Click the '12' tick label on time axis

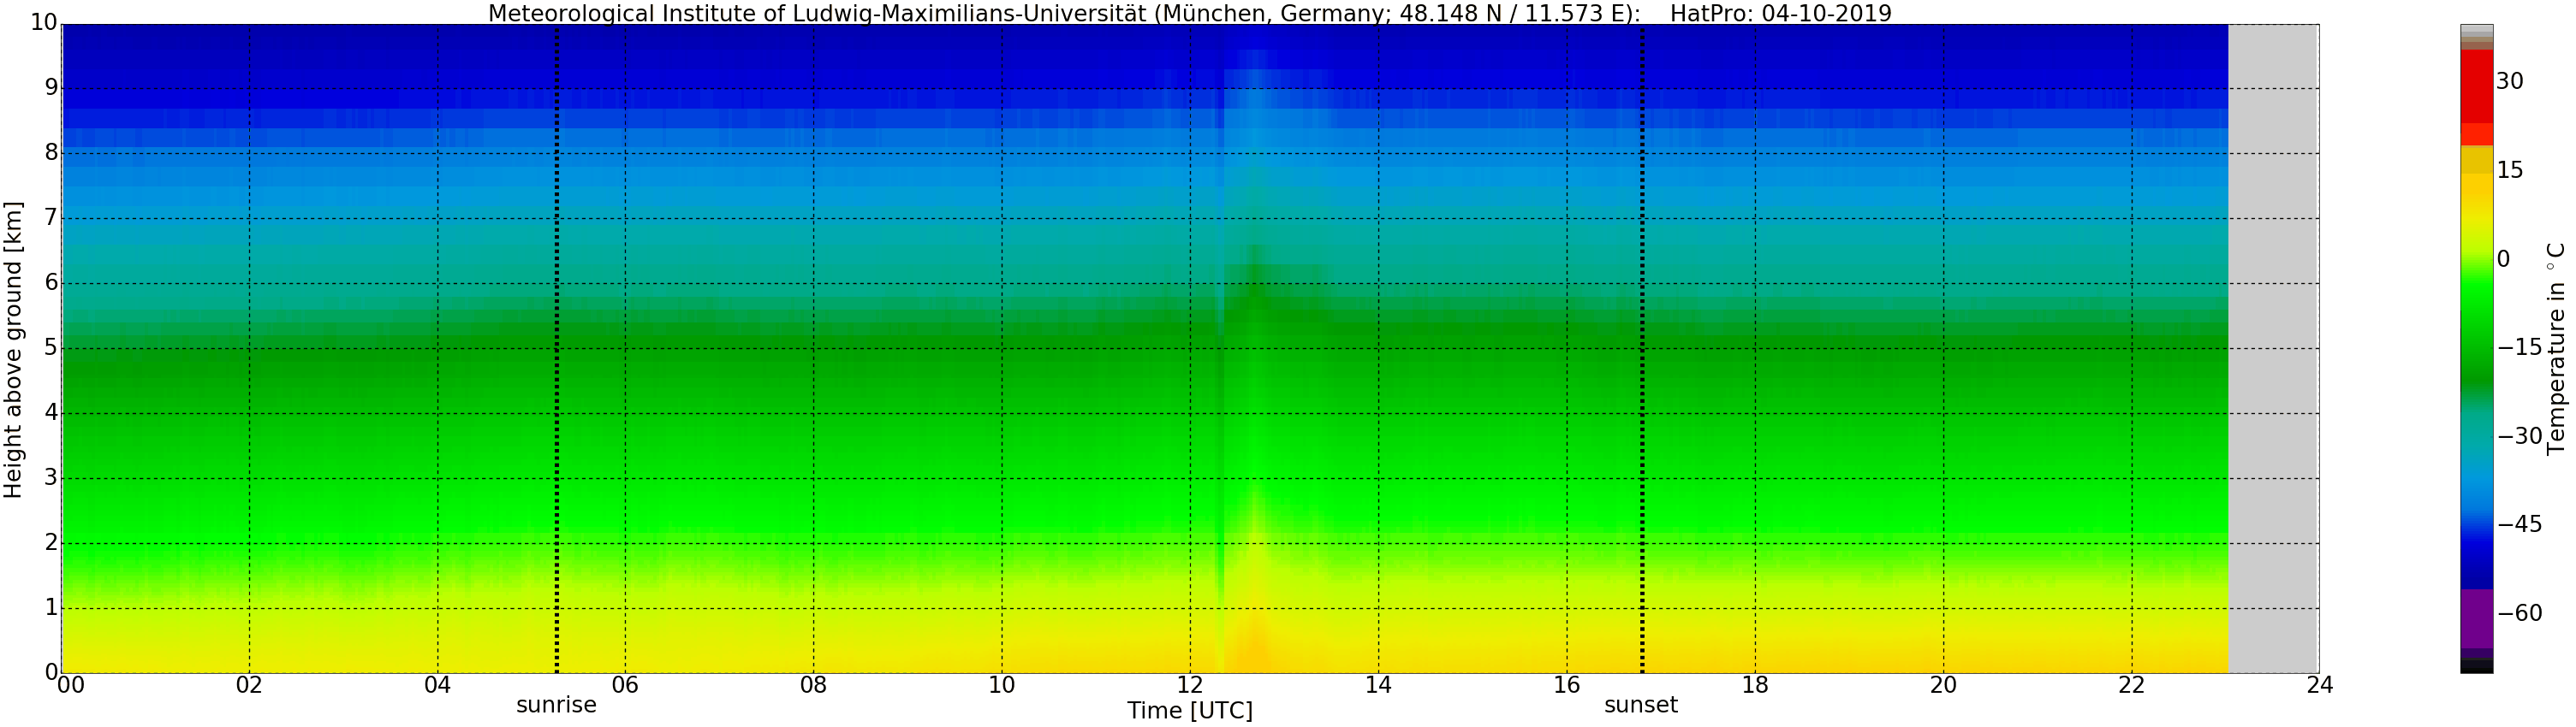pyautogui.click(x=1189, y=685)
